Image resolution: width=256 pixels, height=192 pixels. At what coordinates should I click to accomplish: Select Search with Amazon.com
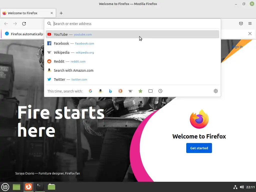[132, 70]
